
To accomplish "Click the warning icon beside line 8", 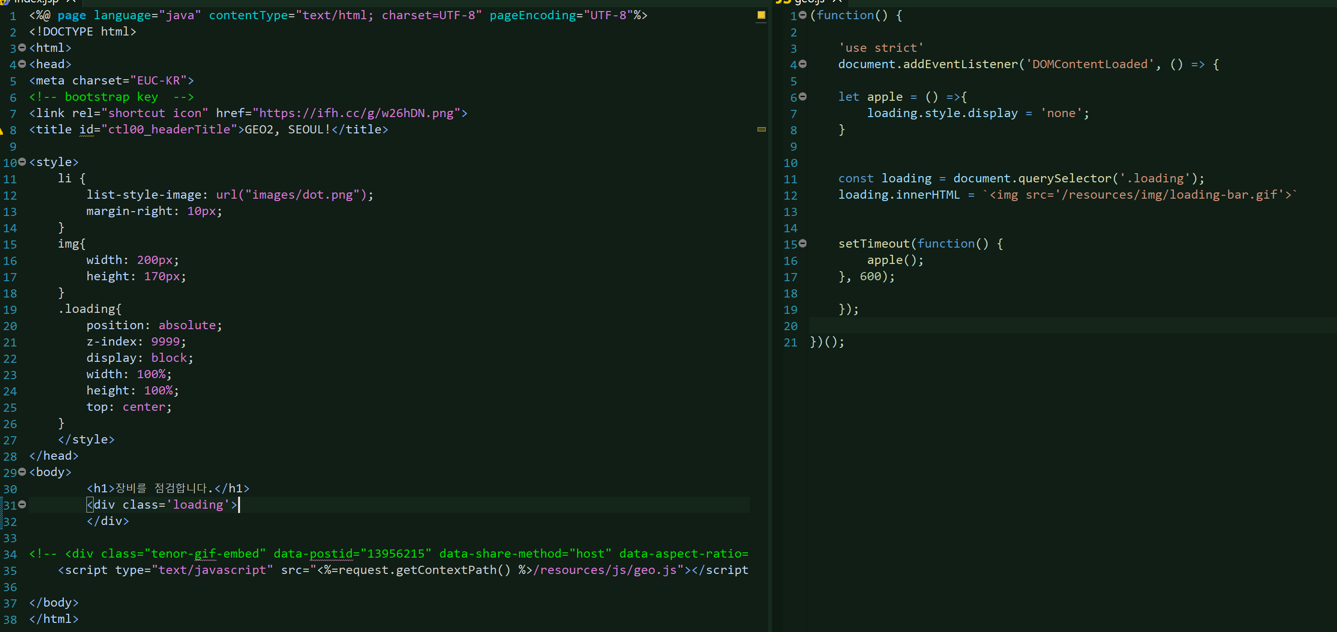I will (1, 130).
